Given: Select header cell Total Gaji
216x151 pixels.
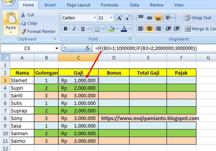Looking at the screenshot, I should [x=148, y=73].
